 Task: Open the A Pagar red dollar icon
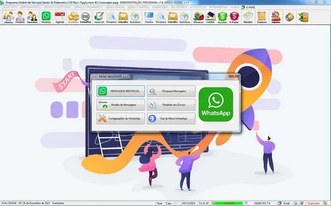tap(235, 17)
